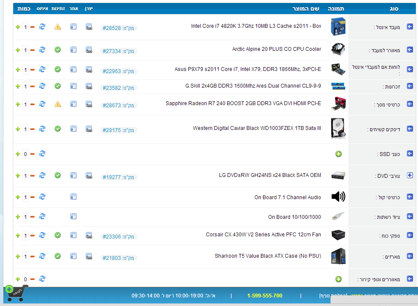Decrease quantity for Intel Core i7 4820K
The width and height of the screenshot is (418, 306).
[x=32, y=27]
